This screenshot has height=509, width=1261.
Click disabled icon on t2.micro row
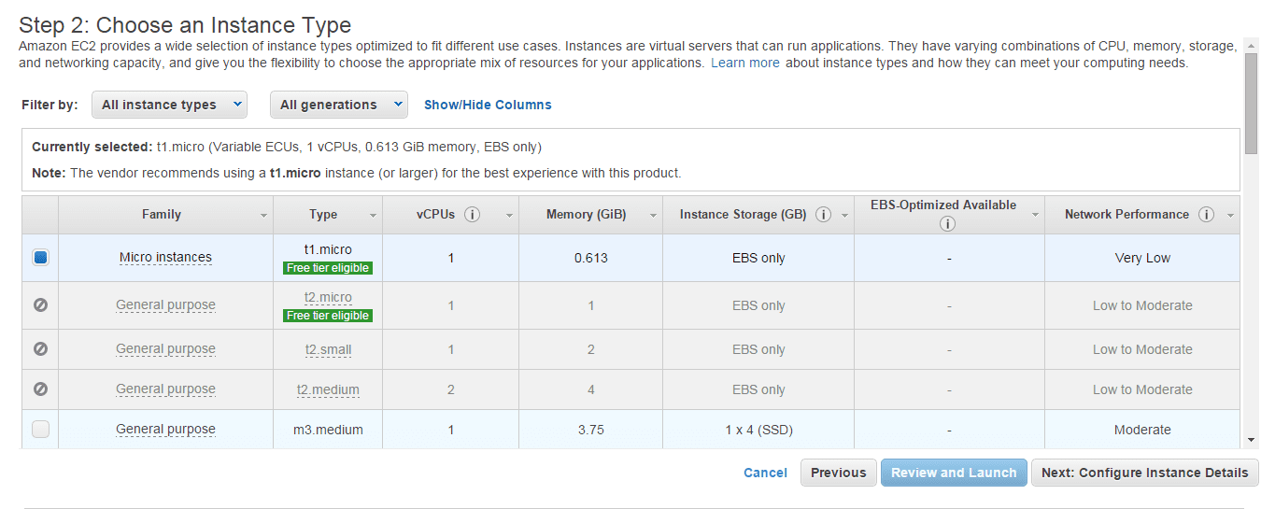tap(40, 305)
